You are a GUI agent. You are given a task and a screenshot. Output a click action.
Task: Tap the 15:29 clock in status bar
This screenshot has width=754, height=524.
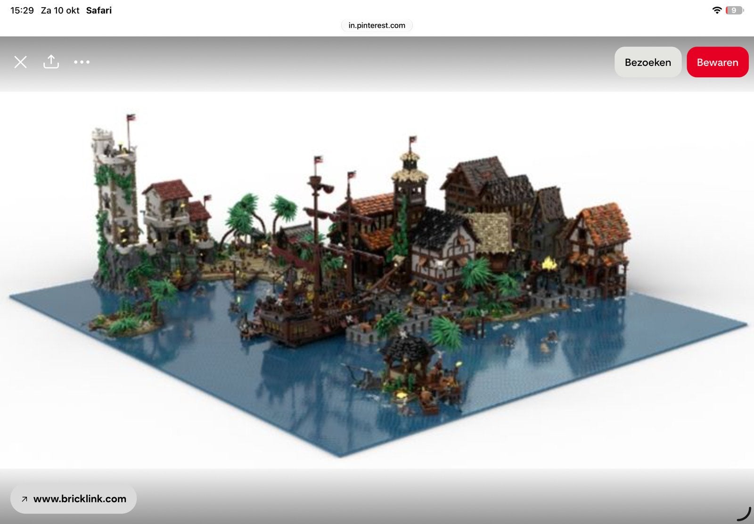coord(22,10)
